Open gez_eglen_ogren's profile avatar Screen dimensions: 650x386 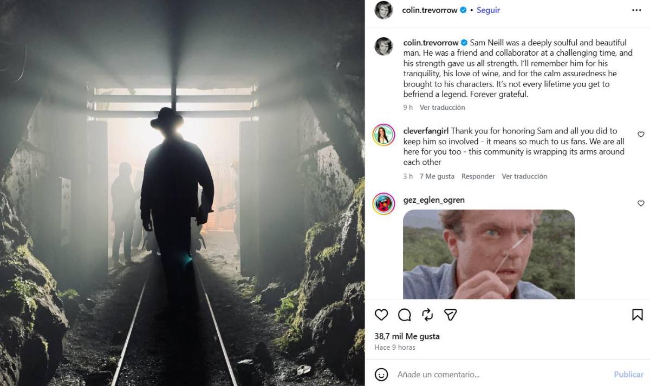(x=383, y=204)
